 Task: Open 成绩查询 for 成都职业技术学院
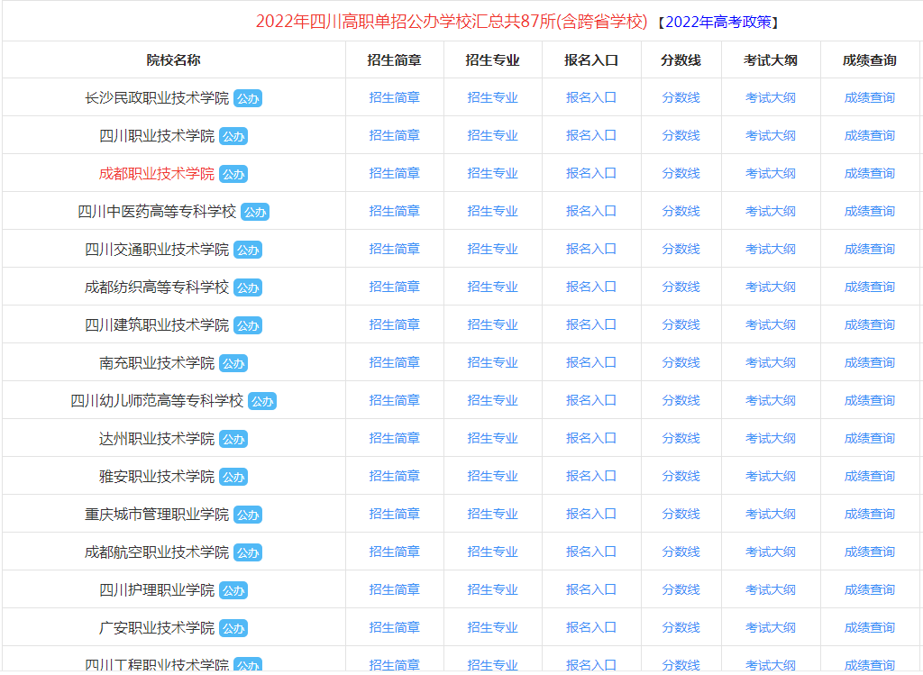click(870, 174)
